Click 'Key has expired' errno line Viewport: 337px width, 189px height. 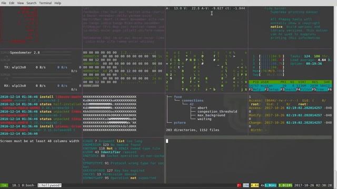pyautogui.click(x=114, y=171)
